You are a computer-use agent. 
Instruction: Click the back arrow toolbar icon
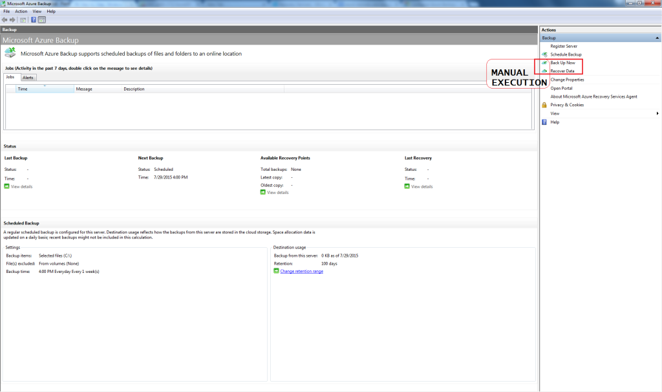tap(5, 19)
